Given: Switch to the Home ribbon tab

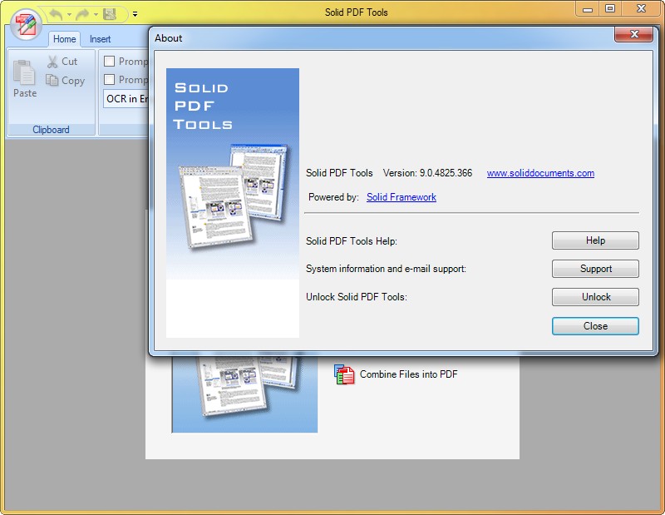Looking at the screenshot, I should tap(65, 39).
